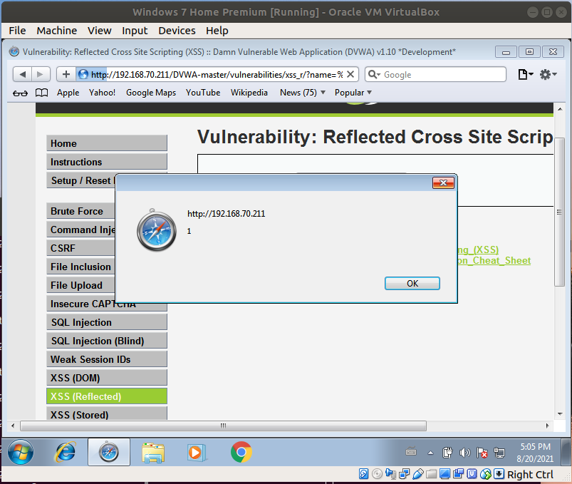Open the Home page in DVWA sidebar
The width and height of the screenshot is (572, 484).
tap(107, 143)
